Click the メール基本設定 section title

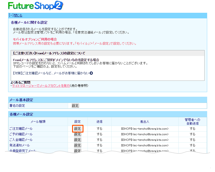point(21,100)
